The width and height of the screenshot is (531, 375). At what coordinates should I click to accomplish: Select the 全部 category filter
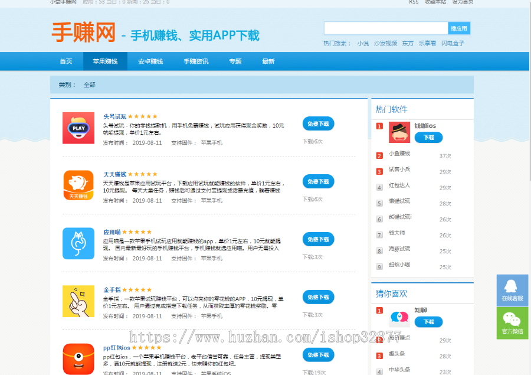click(x=89, y=85)
